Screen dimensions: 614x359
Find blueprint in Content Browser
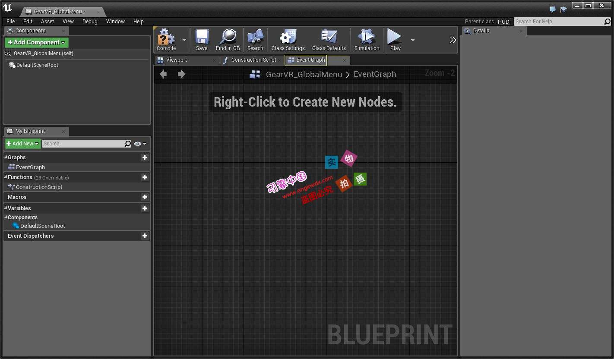click(228, 40)
